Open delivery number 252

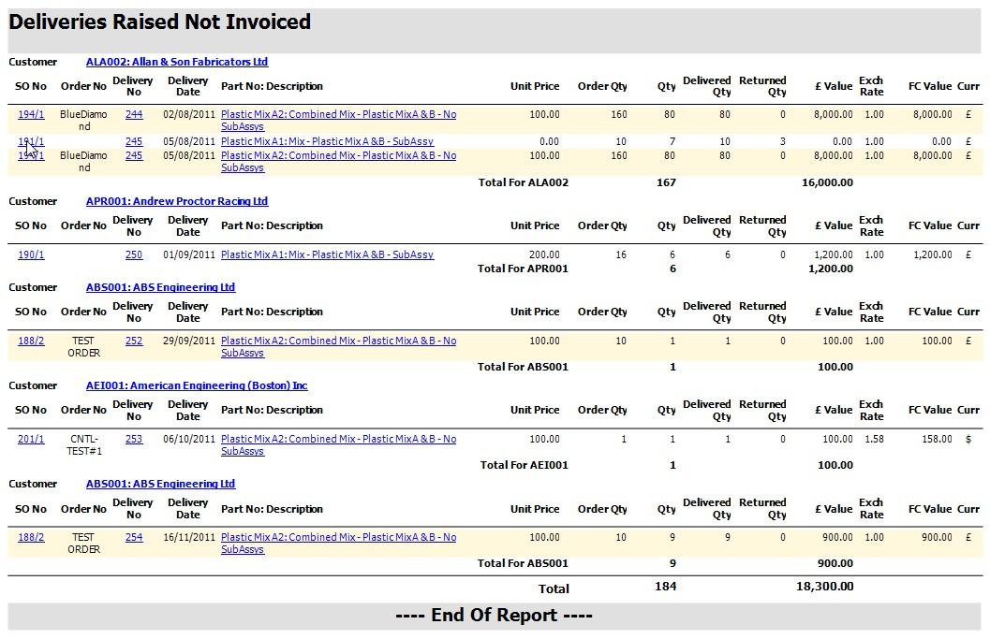point(134,341)
